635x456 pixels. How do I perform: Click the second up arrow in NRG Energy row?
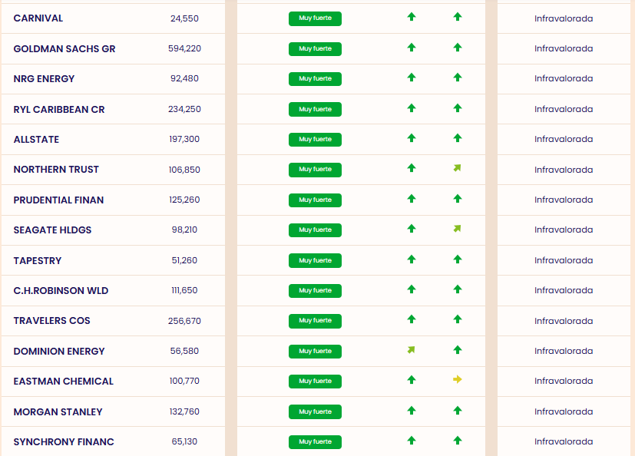[x=458, y=78]
